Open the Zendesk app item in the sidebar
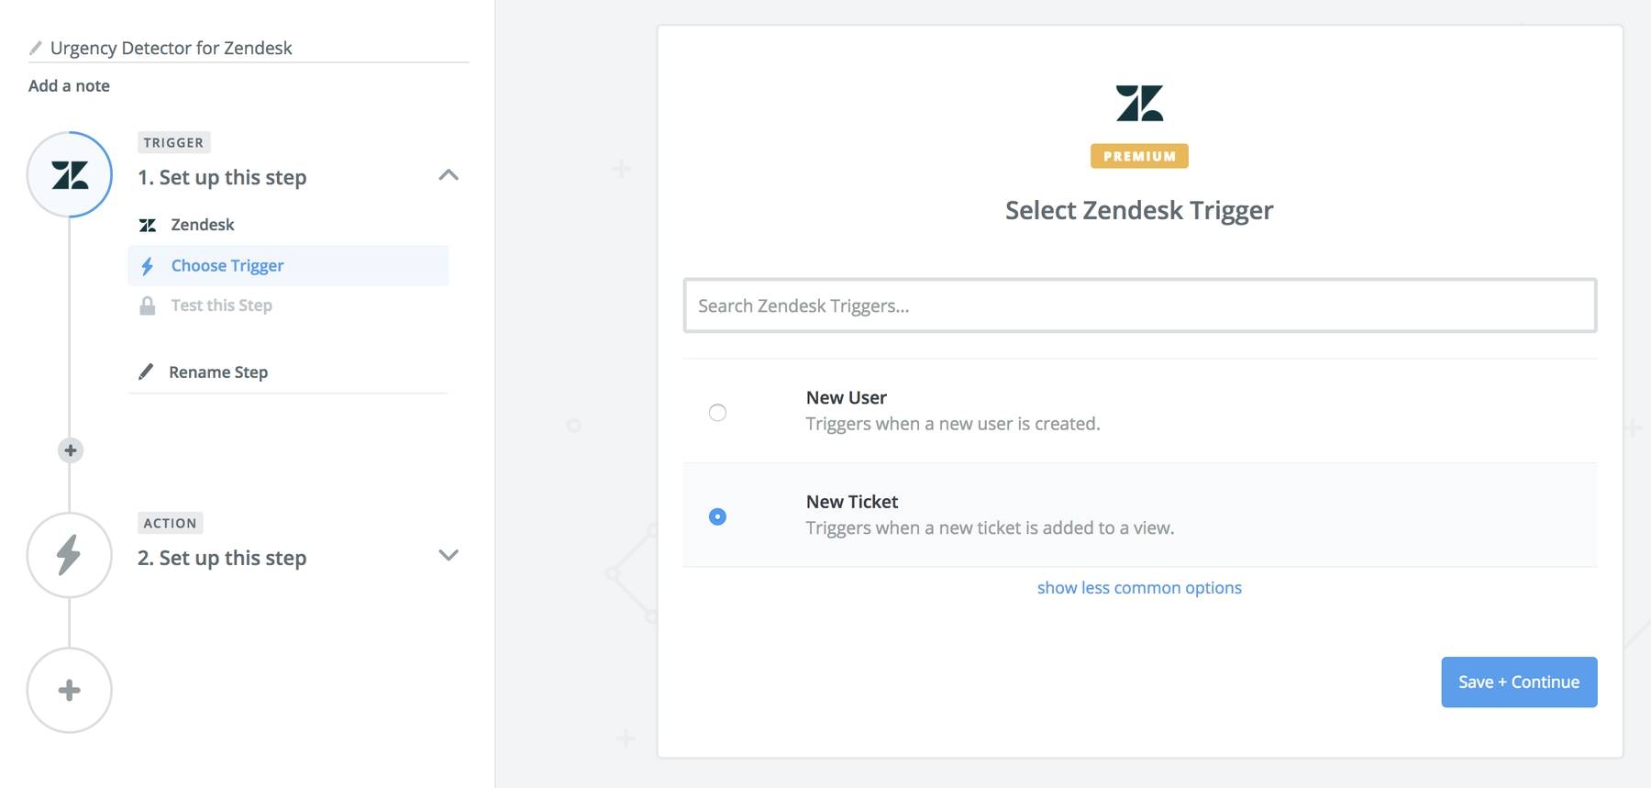Screen dimensions: 1651x788 tap(202, 225)
